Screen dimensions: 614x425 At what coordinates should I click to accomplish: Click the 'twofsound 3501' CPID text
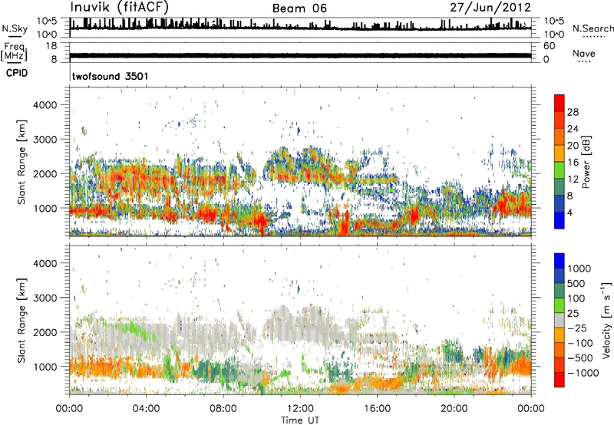110,76
